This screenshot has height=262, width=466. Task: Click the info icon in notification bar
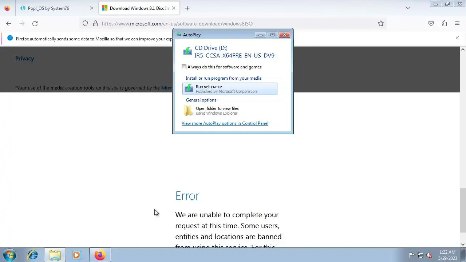click(x=10, y=38)
